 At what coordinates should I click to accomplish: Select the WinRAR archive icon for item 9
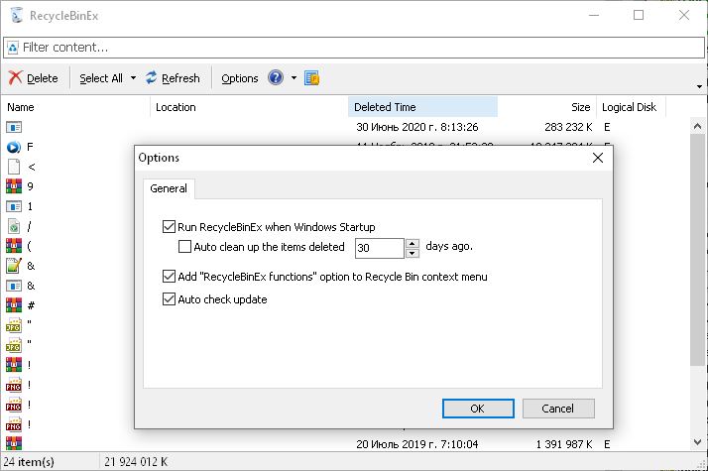[14, 186]
